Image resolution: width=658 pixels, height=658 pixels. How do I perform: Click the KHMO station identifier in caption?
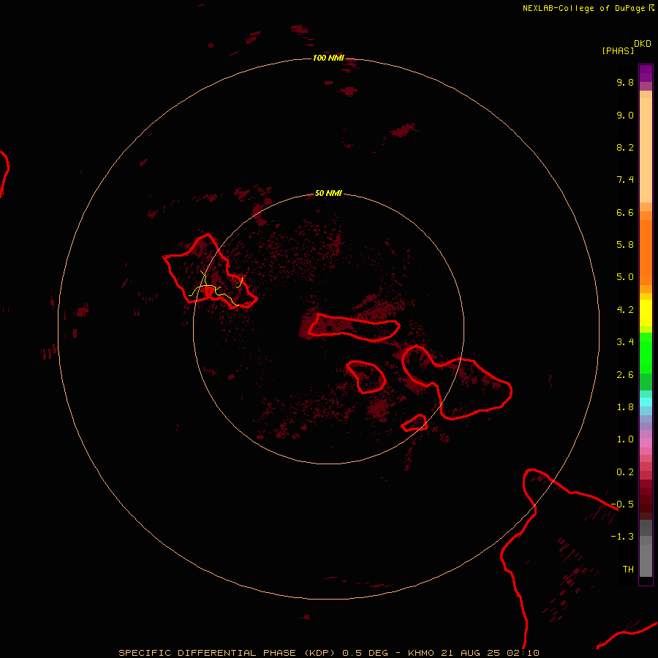coord(421,653)
